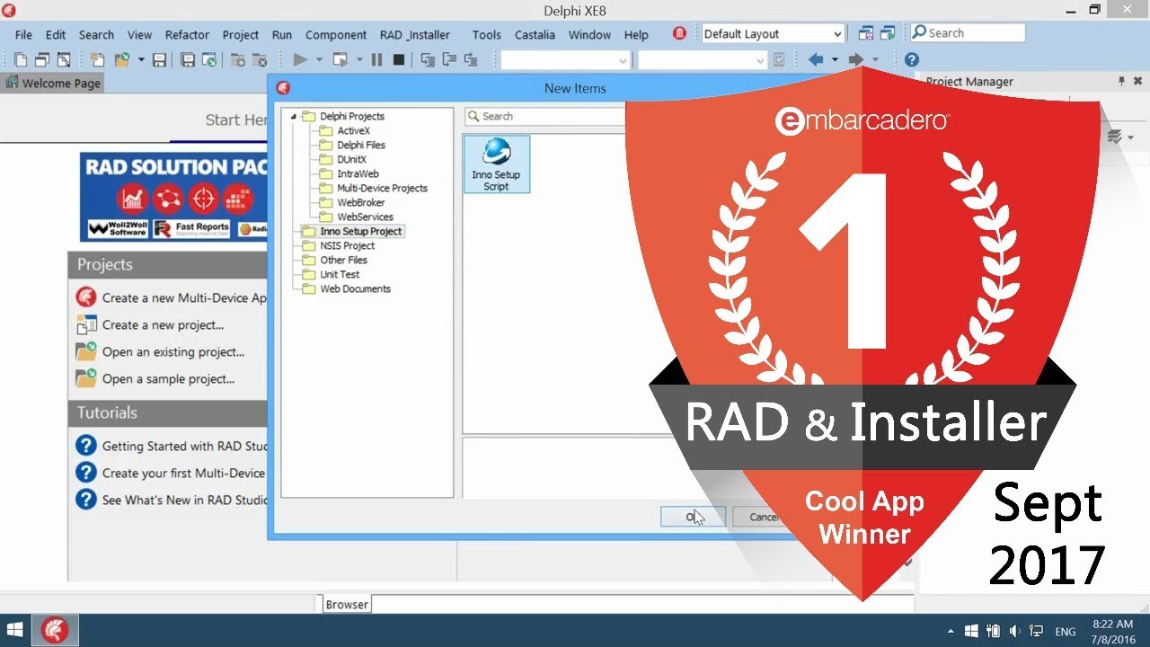Click the green Run toolbar button
1150x647 pixels.
(x=300, y=60)
